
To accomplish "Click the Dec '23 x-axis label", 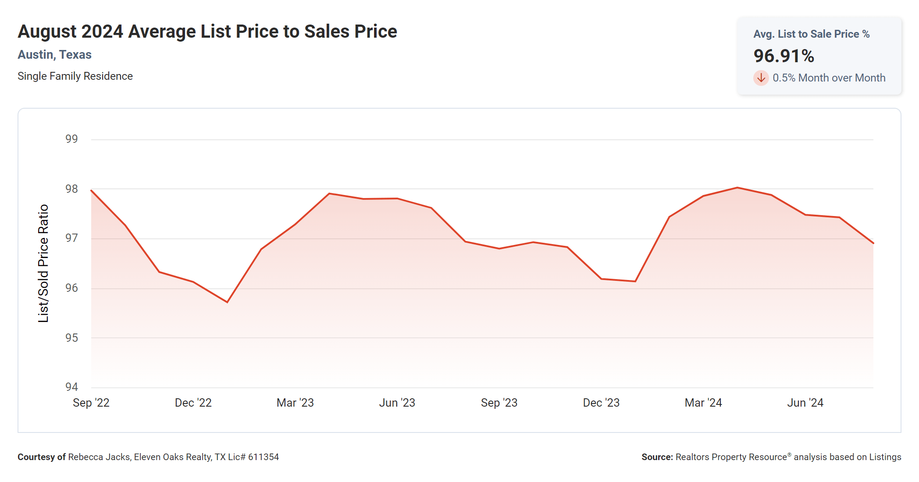I will [601, 403].
